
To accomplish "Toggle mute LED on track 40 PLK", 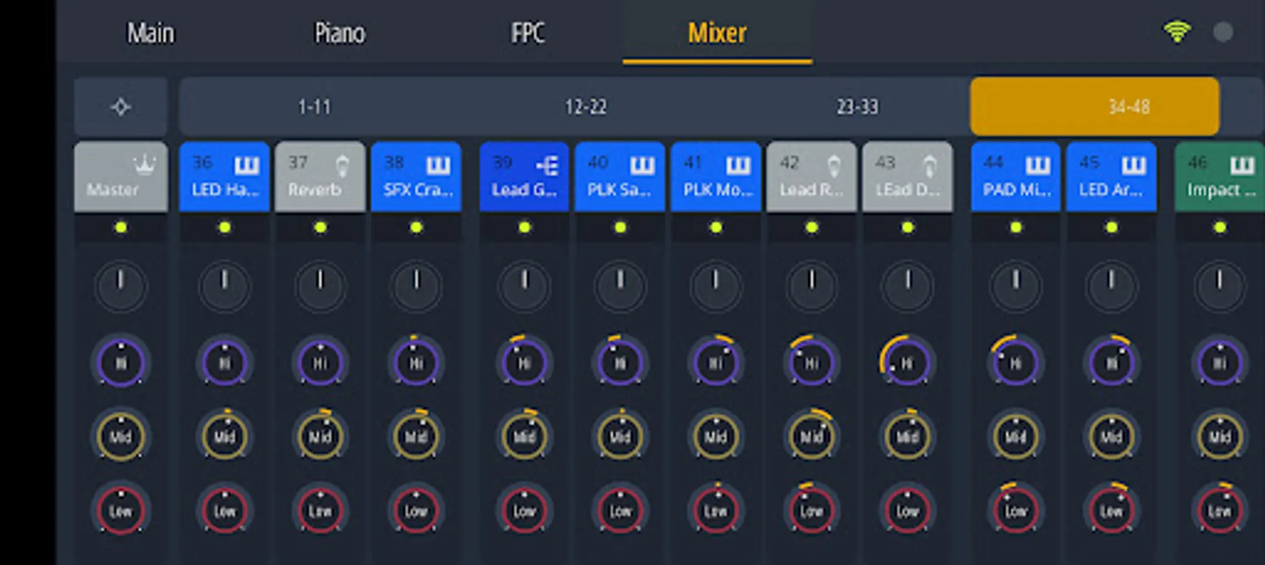I will point(620,227).
